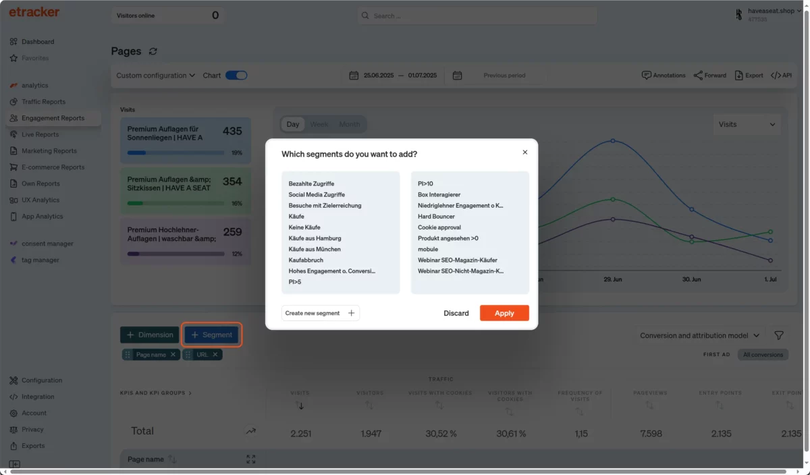Select the Käufe aus München segment
Viewport: 810px width, 475px height.
click(315, 249)
